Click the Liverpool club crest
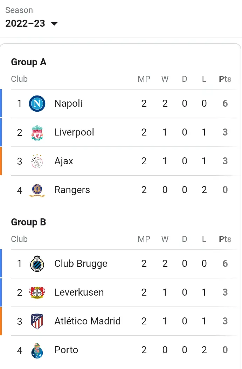 pos(37,132)
